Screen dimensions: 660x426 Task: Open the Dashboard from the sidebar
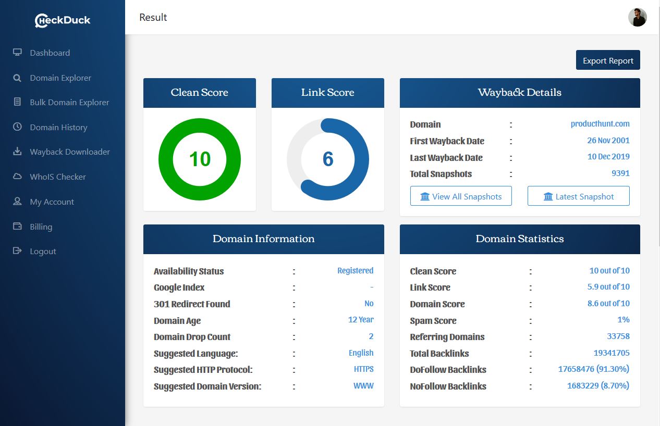coord(50,53)
